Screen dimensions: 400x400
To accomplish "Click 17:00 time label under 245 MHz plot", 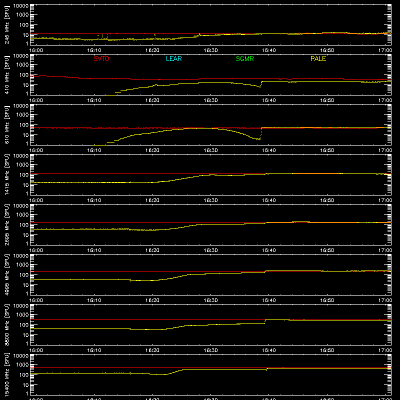I will click(385, 50).
